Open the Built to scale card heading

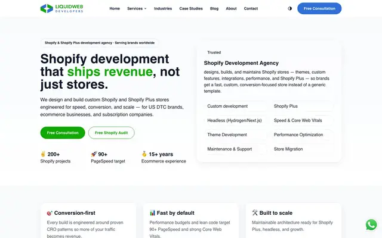tap(276, 213)
